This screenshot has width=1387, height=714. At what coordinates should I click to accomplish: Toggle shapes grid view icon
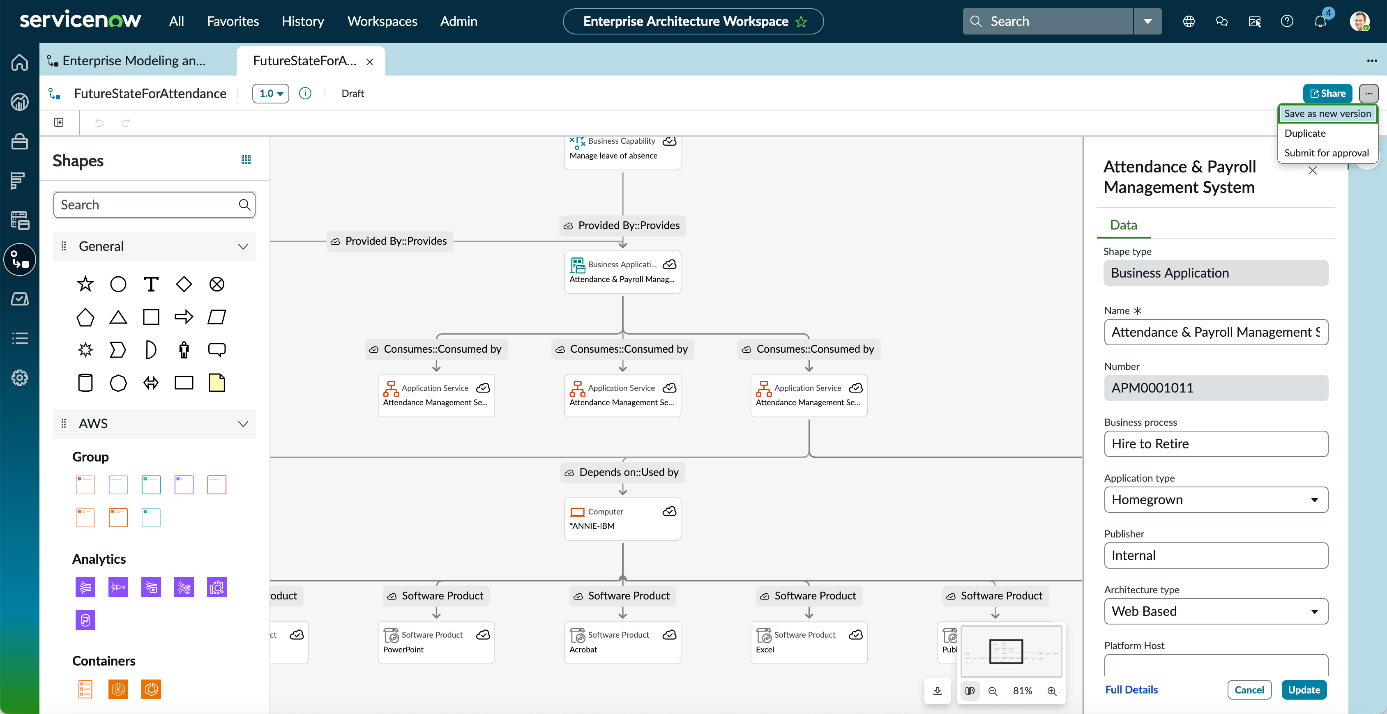tap(246, 160)
